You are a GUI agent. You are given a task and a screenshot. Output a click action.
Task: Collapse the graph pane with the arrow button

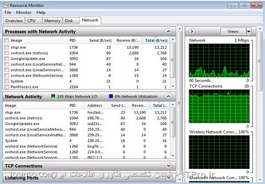coord(192,31)
